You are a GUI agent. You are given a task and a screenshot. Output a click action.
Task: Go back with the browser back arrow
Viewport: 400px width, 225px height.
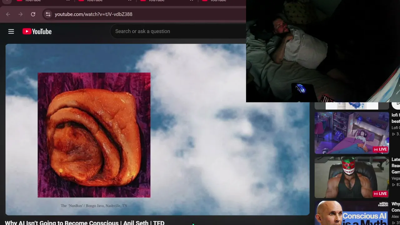tap(8, 14)
